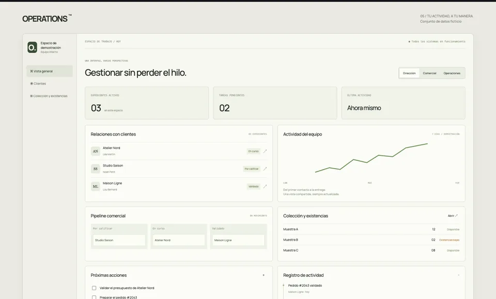Open Clientes in sidebar
496x299 pixels.
[x=50, y=84]
